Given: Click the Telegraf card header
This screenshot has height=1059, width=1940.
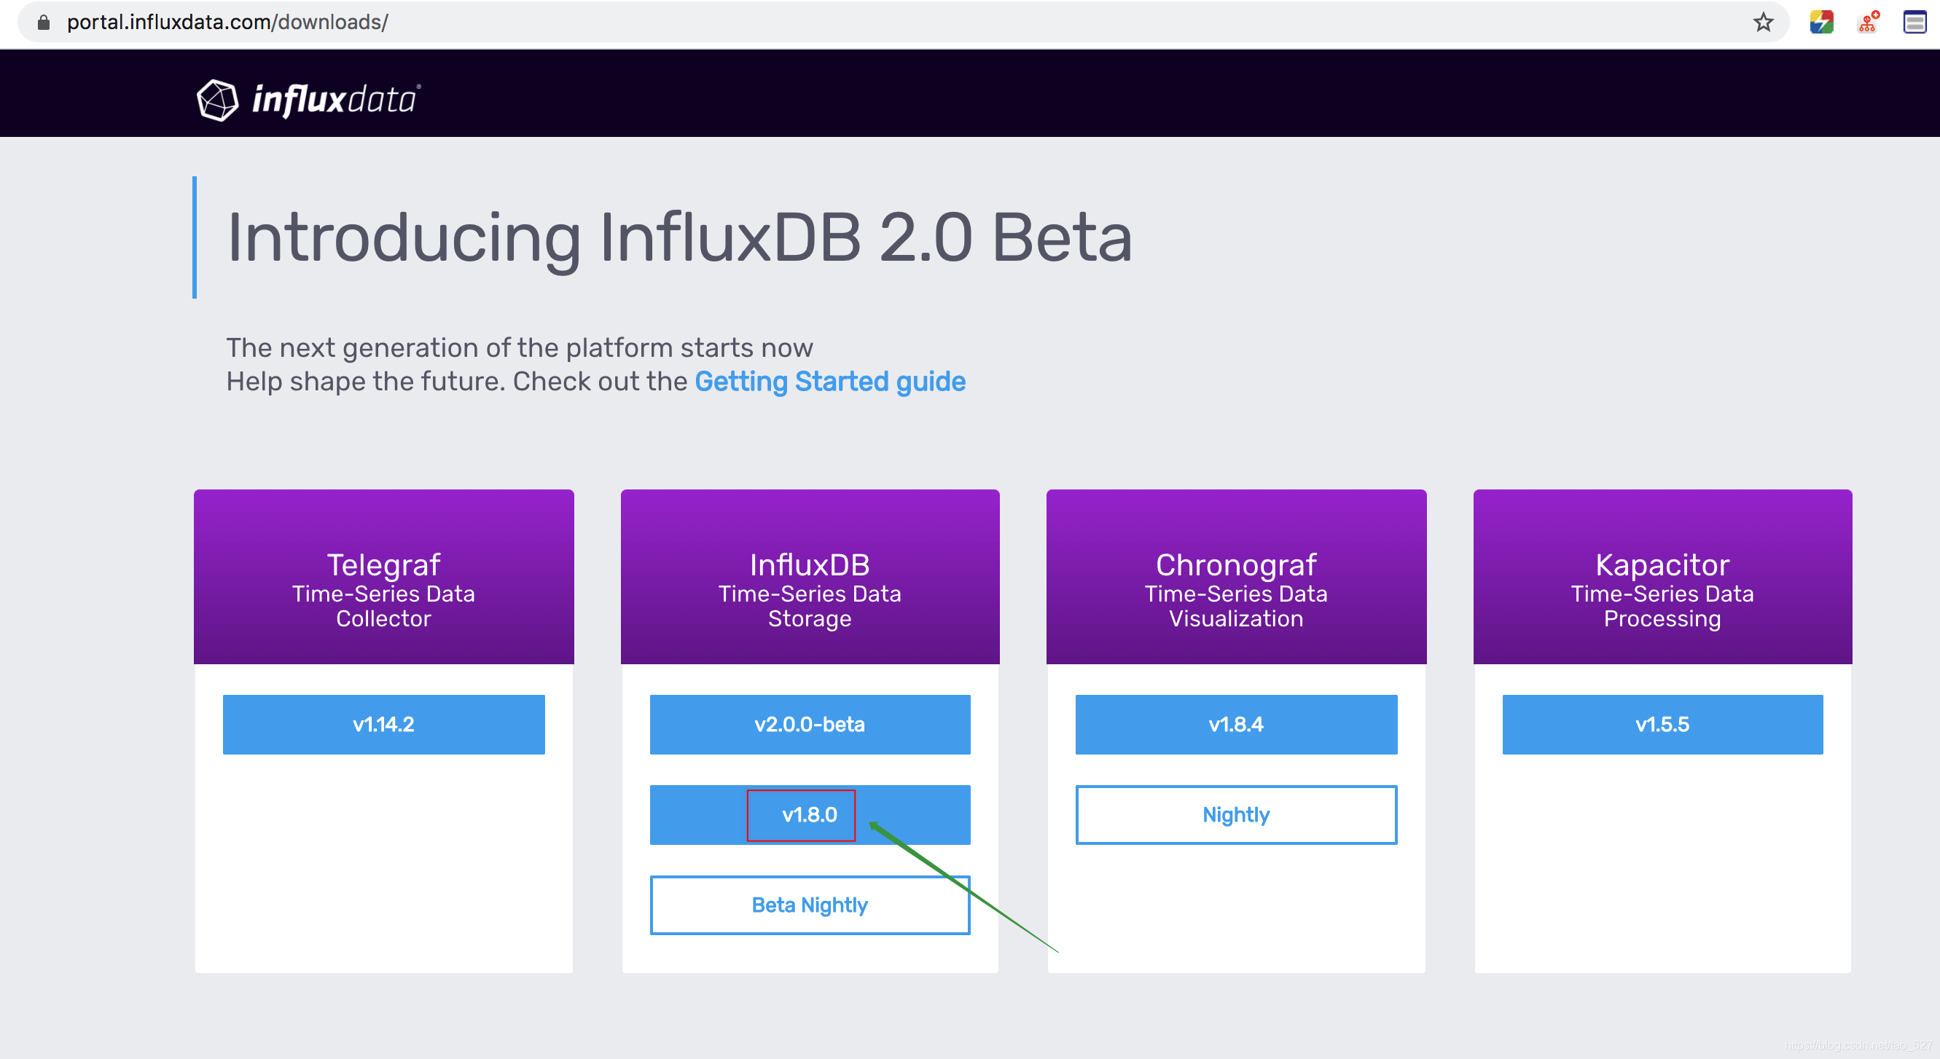Looking at the screenshot, I should pos(383,577).
